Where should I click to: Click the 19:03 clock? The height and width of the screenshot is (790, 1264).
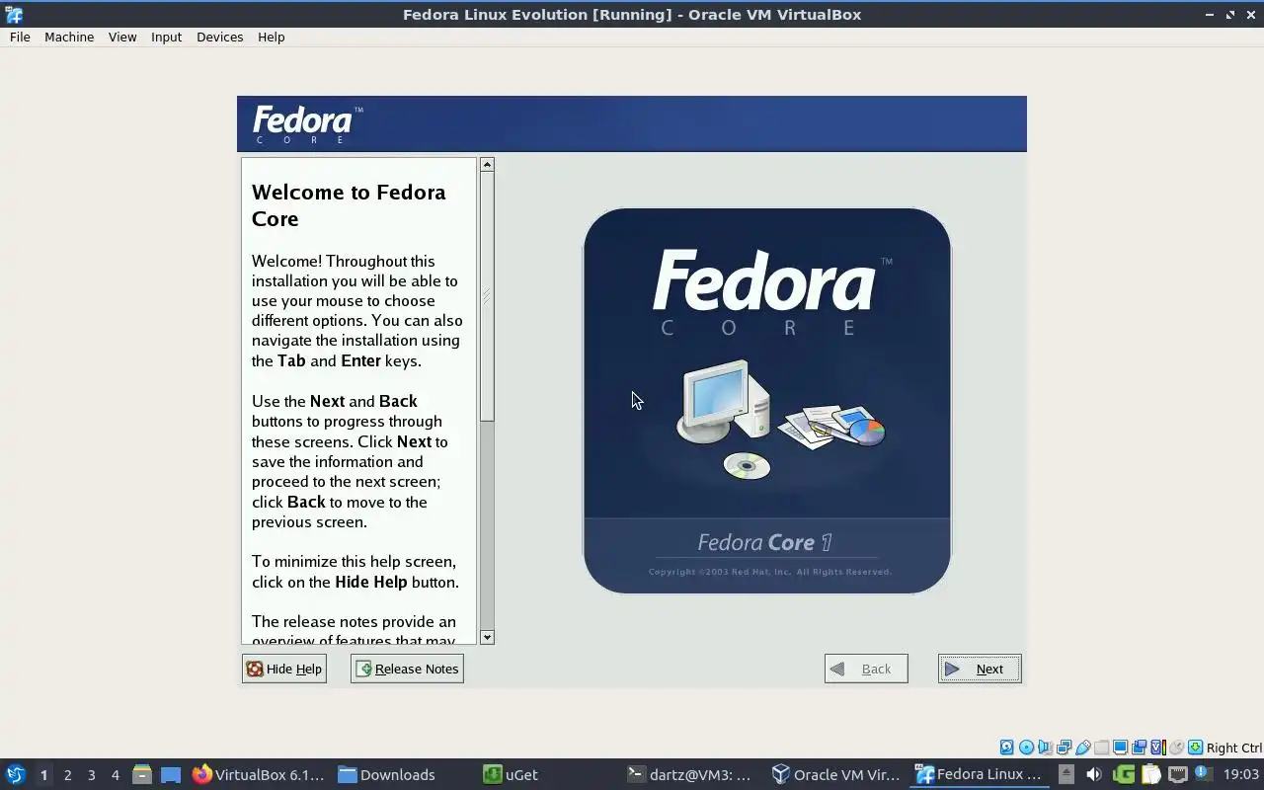[x=1241, y=774]
